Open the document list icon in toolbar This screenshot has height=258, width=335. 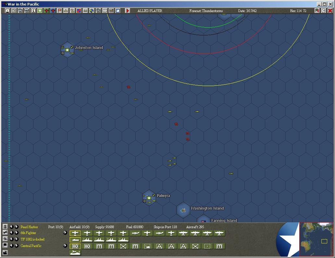(x=14, y=11)
